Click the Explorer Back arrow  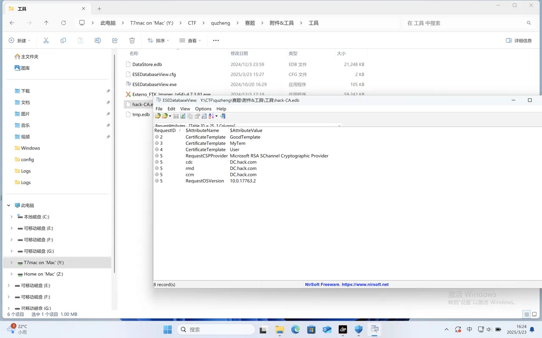(12, 23)
